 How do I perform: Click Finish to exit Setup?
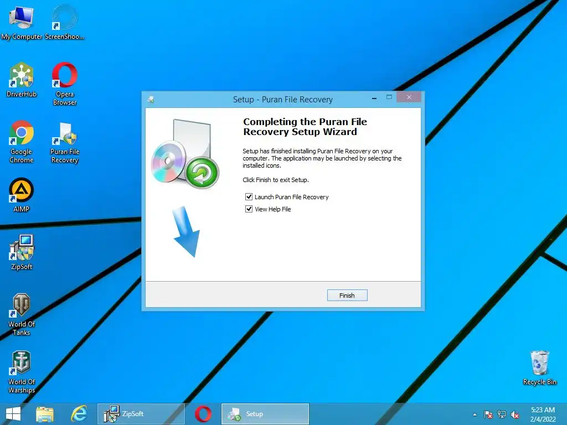pos(347,296)
